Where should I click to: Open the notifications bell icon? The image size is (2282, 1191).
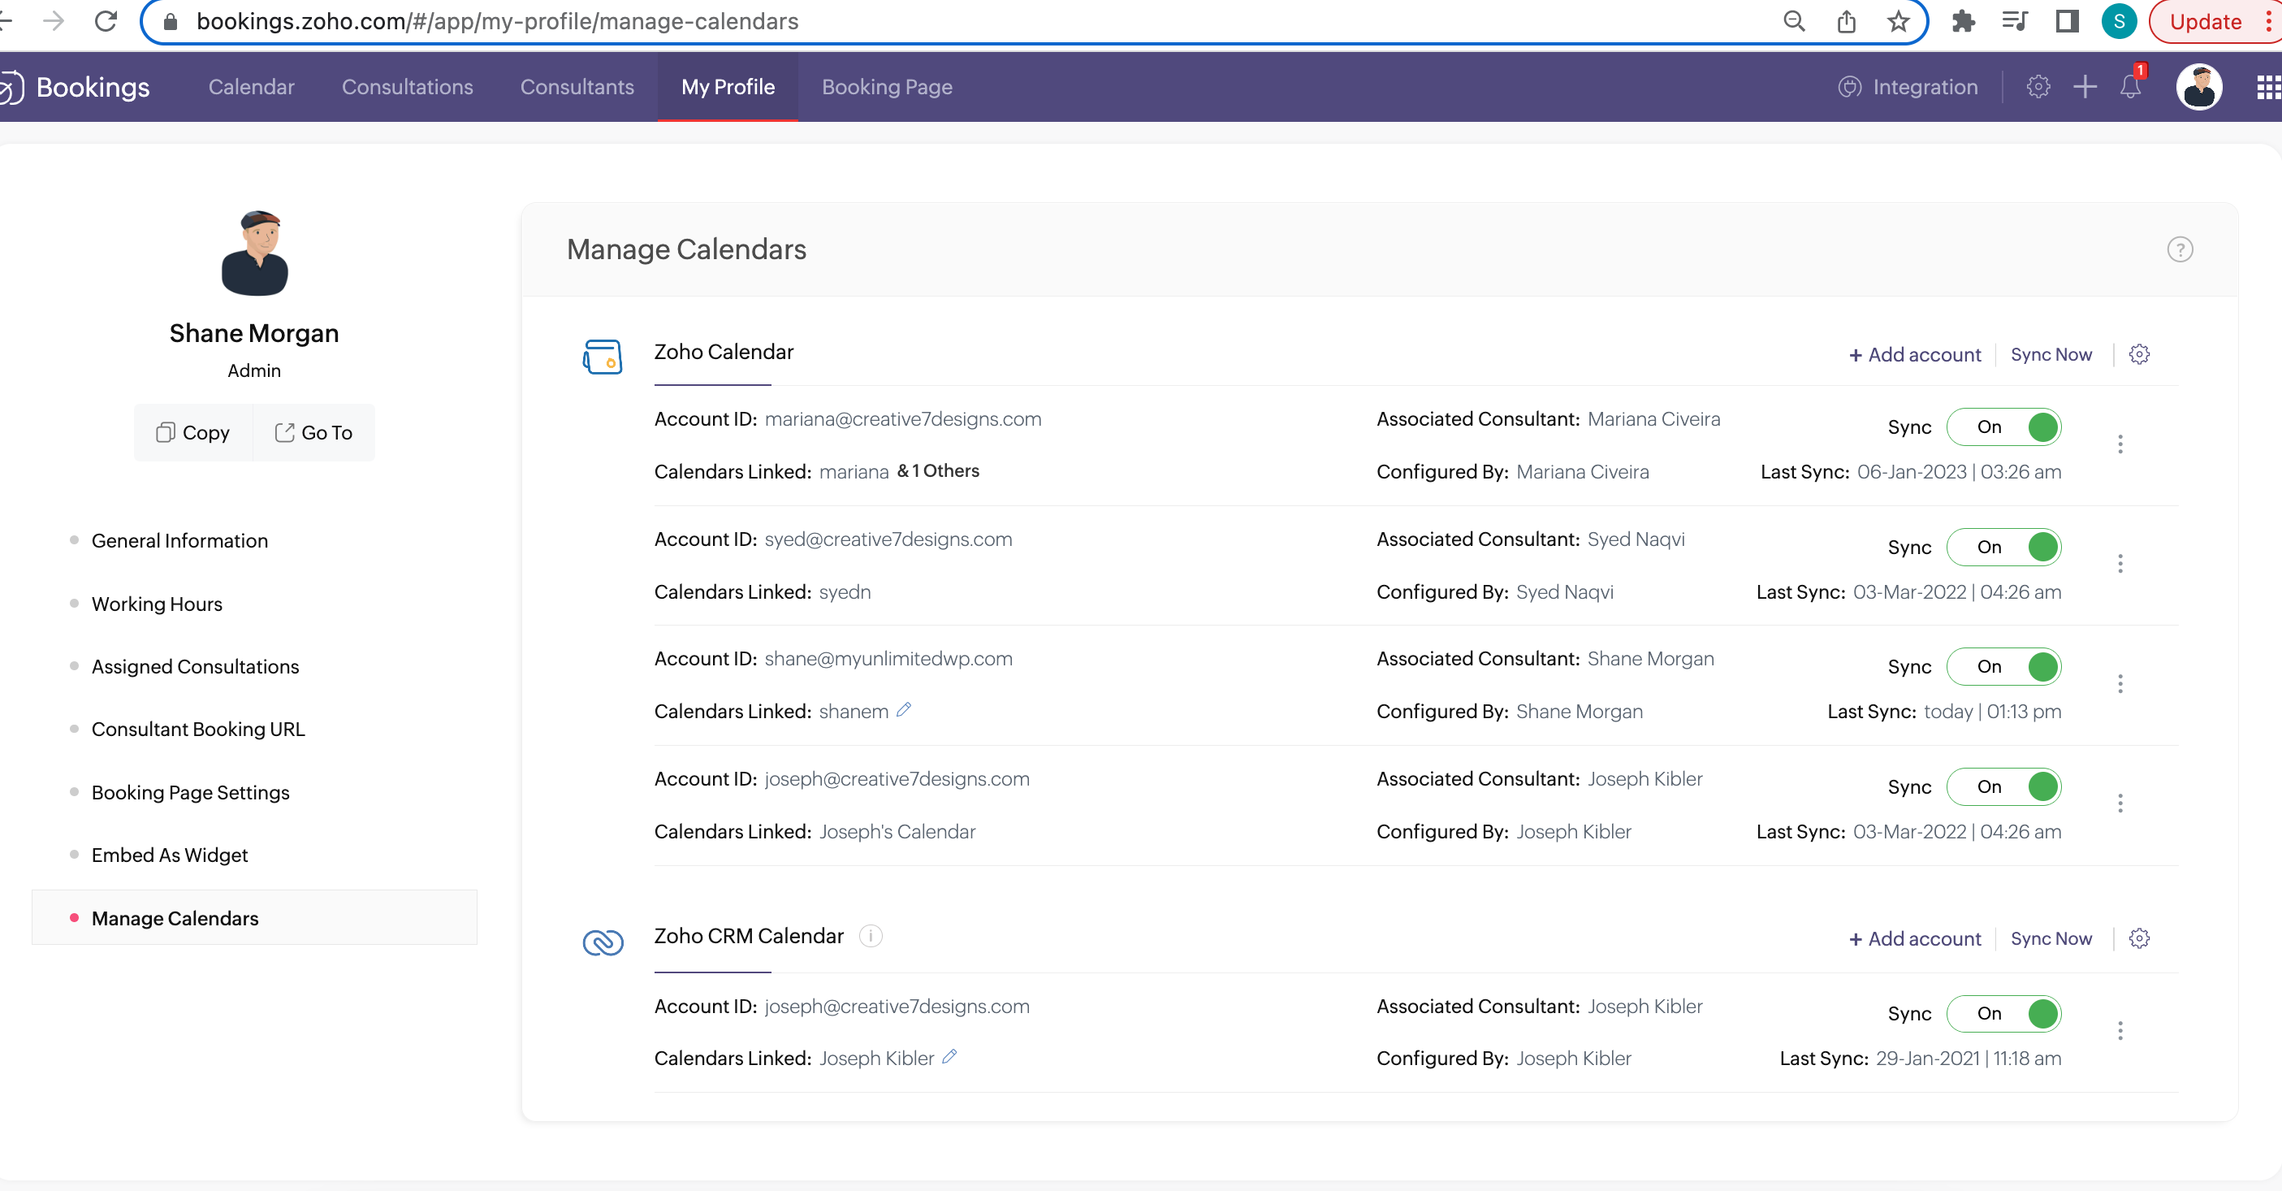(2130, 87)
